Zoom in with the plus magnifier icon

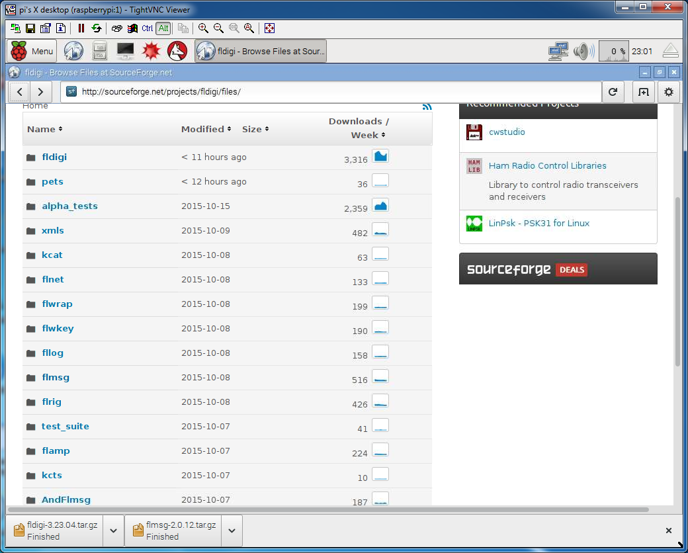[x=203, y=28]
